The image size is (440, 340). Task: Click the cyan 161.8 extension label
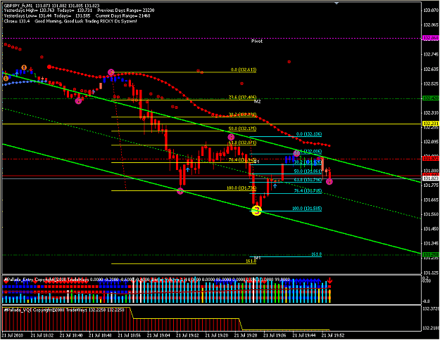pos(317,254)
